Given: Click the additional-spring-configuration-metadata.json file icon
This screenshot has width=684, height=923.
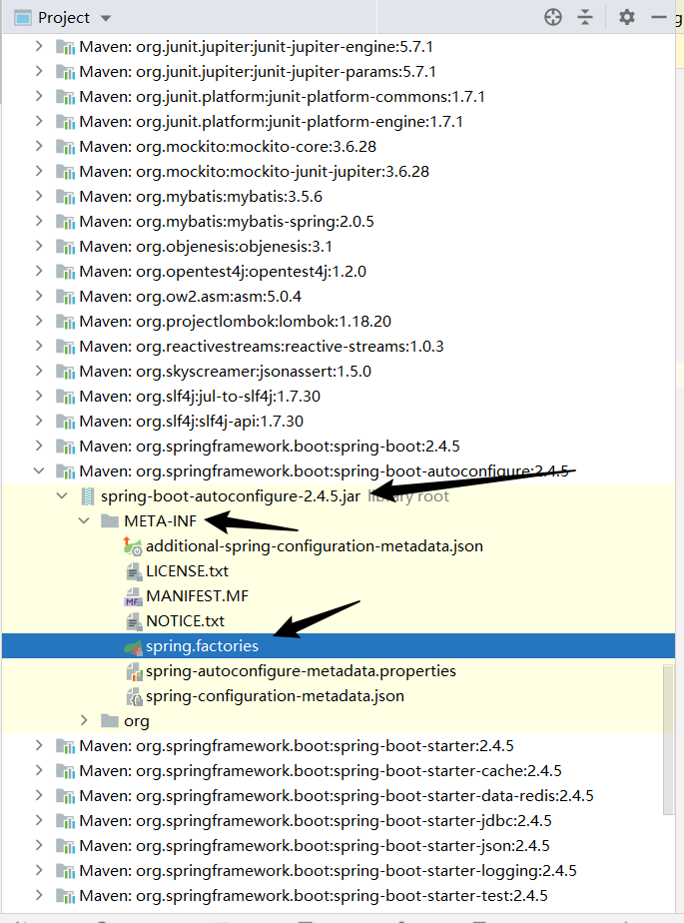Looking at the screenshot, I should [133, 546].
